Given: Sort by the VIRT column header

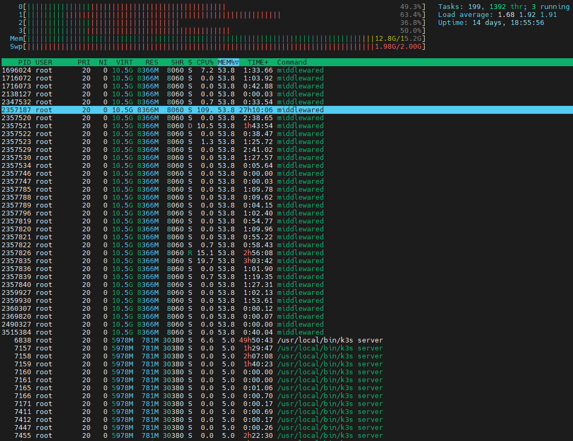Looking at the screenshot, I should point(125,62).
